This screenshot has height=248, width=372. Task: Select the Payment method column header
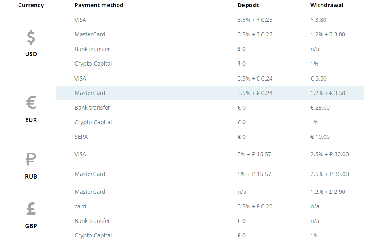[x=99, y=5]
